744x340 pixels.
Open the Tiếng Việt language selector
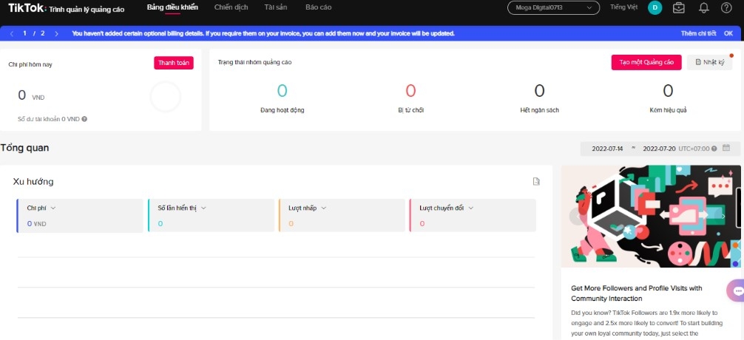pos(624,7)
